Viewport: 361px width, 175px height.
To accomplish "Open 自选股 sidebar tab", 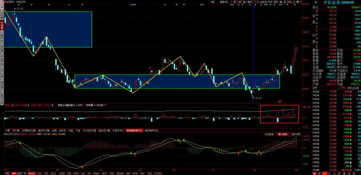I will coord(2,48).
